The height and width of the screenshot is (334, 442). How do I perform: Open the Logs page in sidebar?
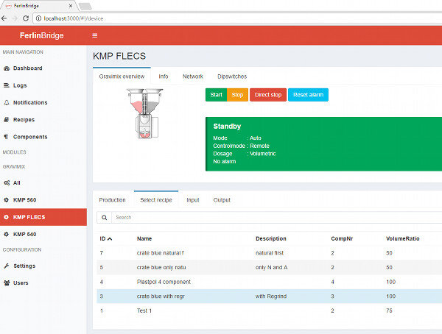20,85
